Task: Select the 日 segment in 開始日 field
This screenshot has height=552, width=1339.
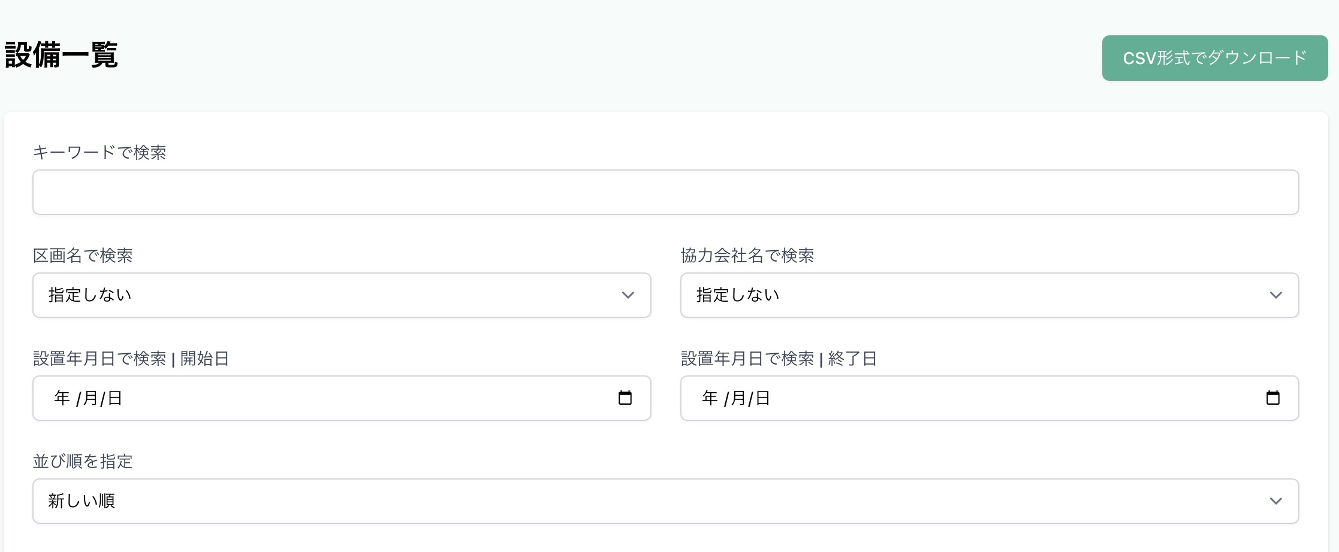Action: pyautogui.click(x=115, y=398)
